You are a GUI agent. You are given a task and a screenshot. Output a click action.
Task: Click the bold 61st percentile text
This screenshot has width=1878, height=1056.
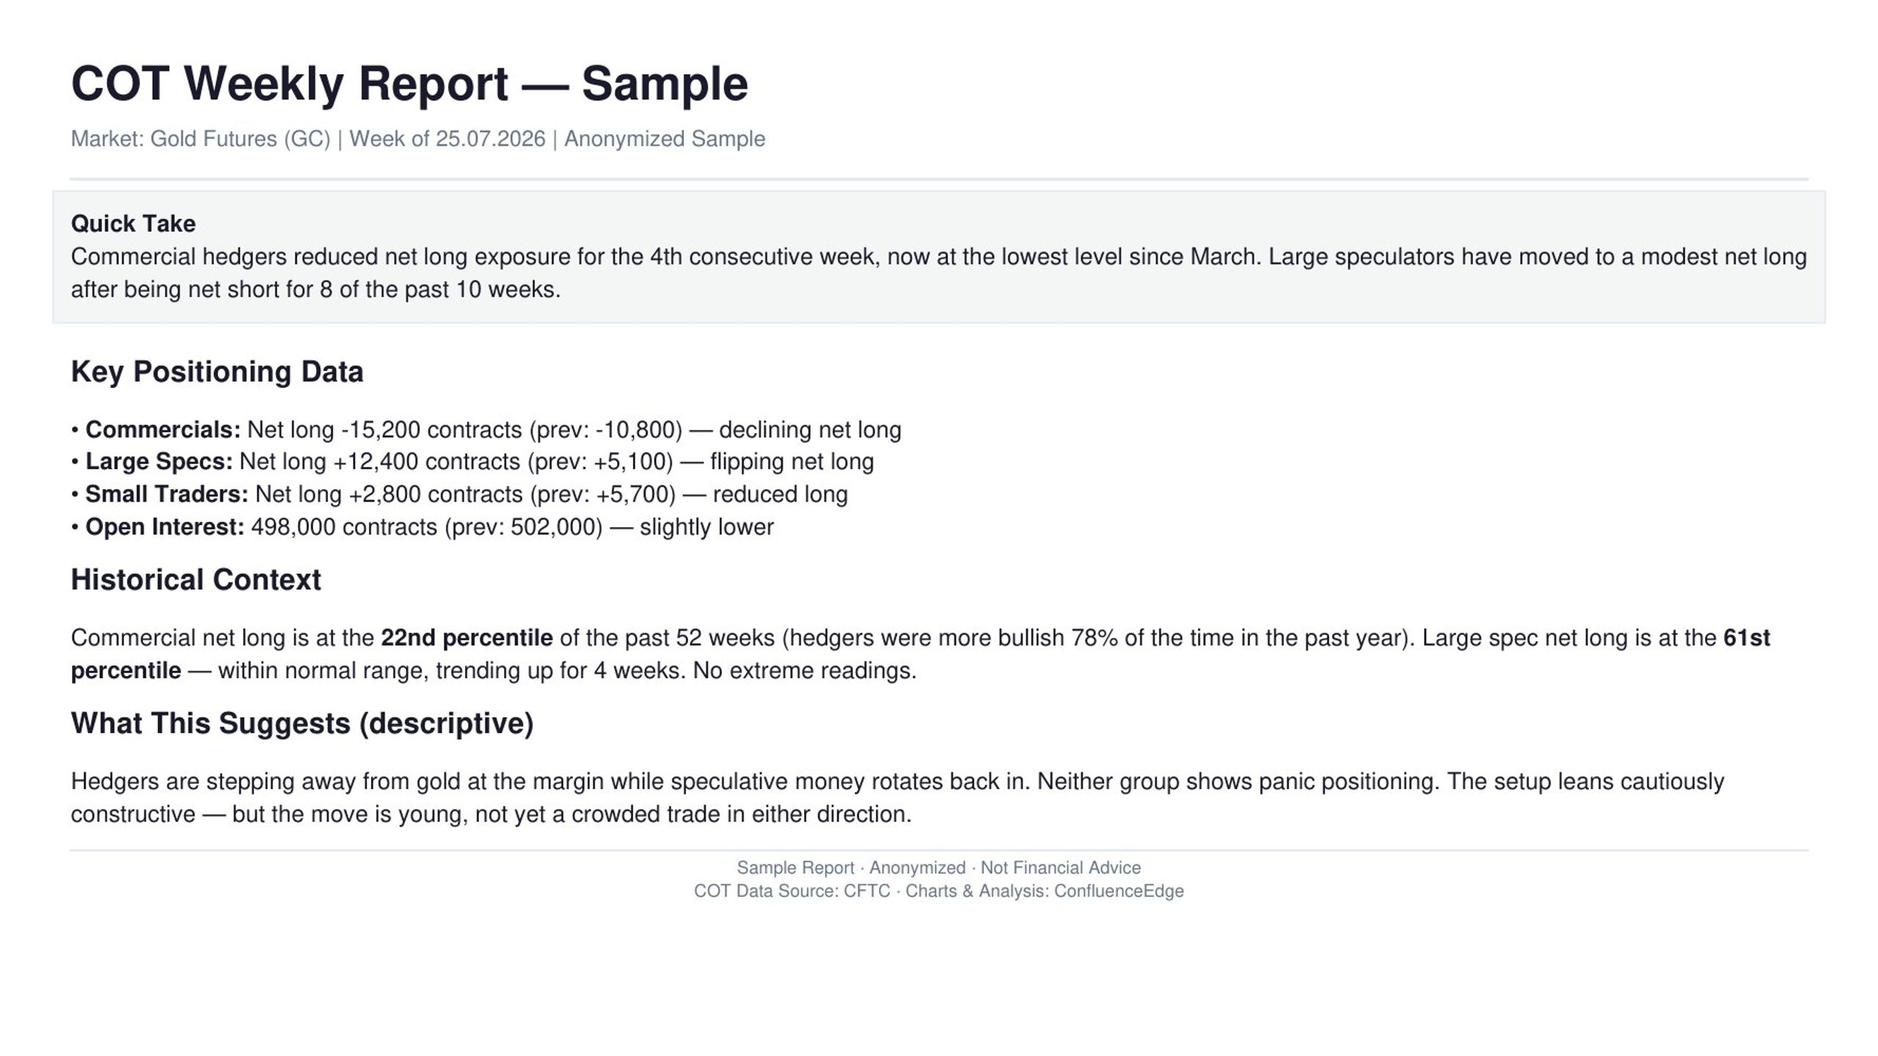pyautogui.click(x=1747, y=638)
